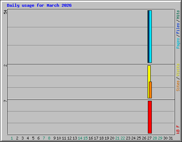Click the cyan Pages bar for day 27
The width and height of the screenshot is (182, 142).
[150, 37]
